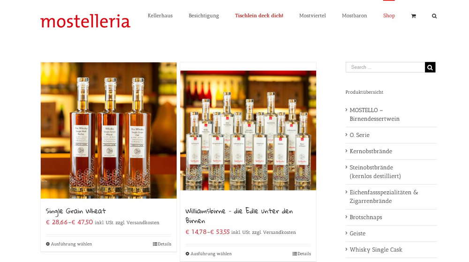The width and height of the screenshot is (469, 262).
Task: Open Whisky Single Cask category
Action: tap(376, 250)
